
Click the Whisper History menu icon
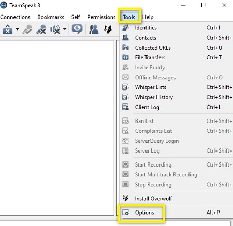(125, 97)
